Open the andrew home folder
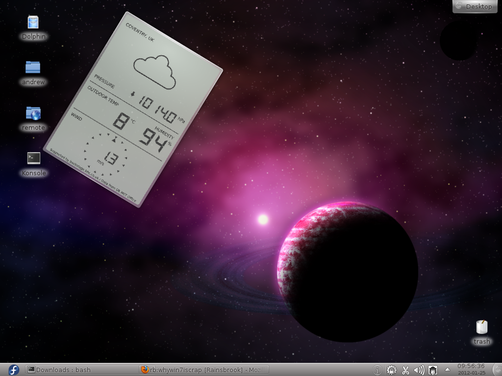The image size is (502, 376). [x=33, y=68]
